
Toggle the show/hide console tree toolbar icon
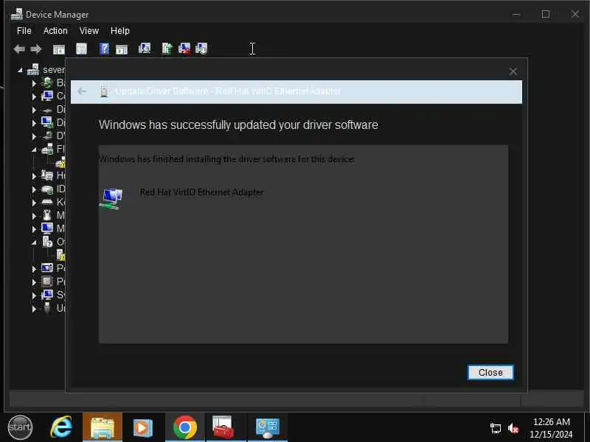(x=59, y=49)
